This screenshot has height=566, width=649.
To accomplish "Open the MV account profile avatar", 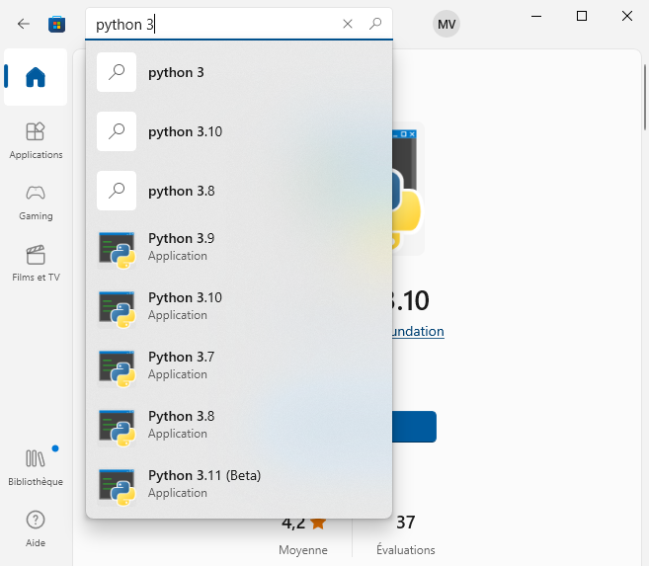I will pos(446,24).
